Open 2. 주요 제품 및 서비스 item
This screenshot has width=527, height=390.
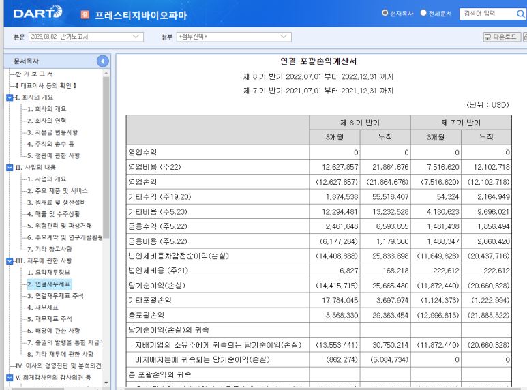[57, 191]
